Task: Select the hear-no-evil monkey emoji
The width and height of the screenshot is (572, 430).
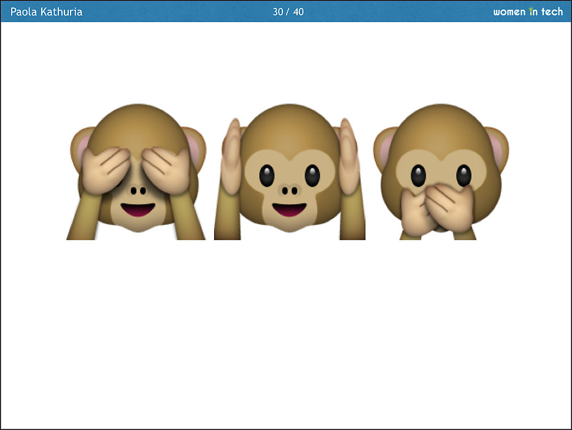Action: pyautogui.click(x=289, y=172)
